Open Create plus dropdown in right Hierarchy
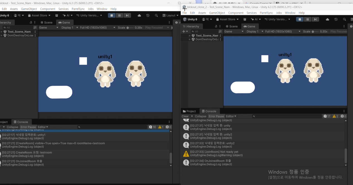 [185, 31]
